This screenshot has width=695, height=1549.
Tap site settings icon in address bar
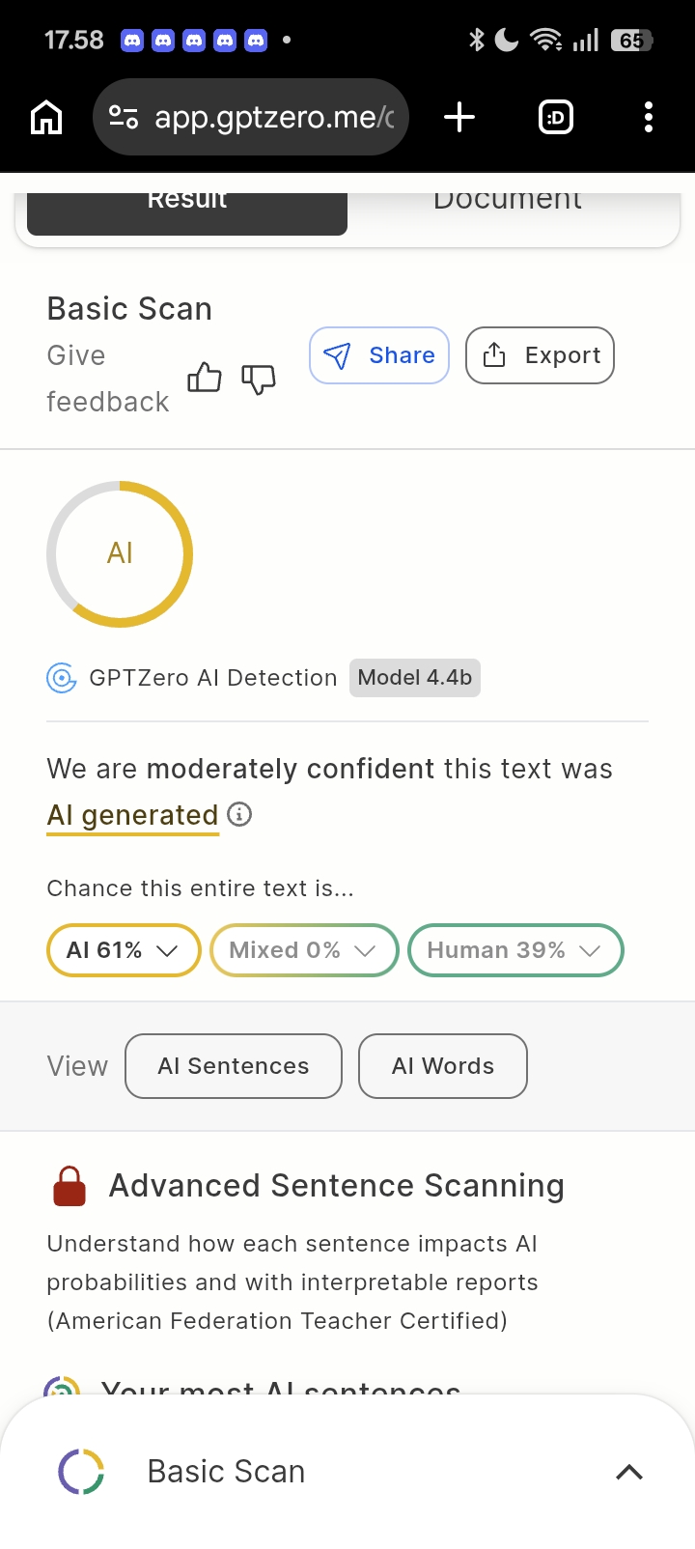124,118
